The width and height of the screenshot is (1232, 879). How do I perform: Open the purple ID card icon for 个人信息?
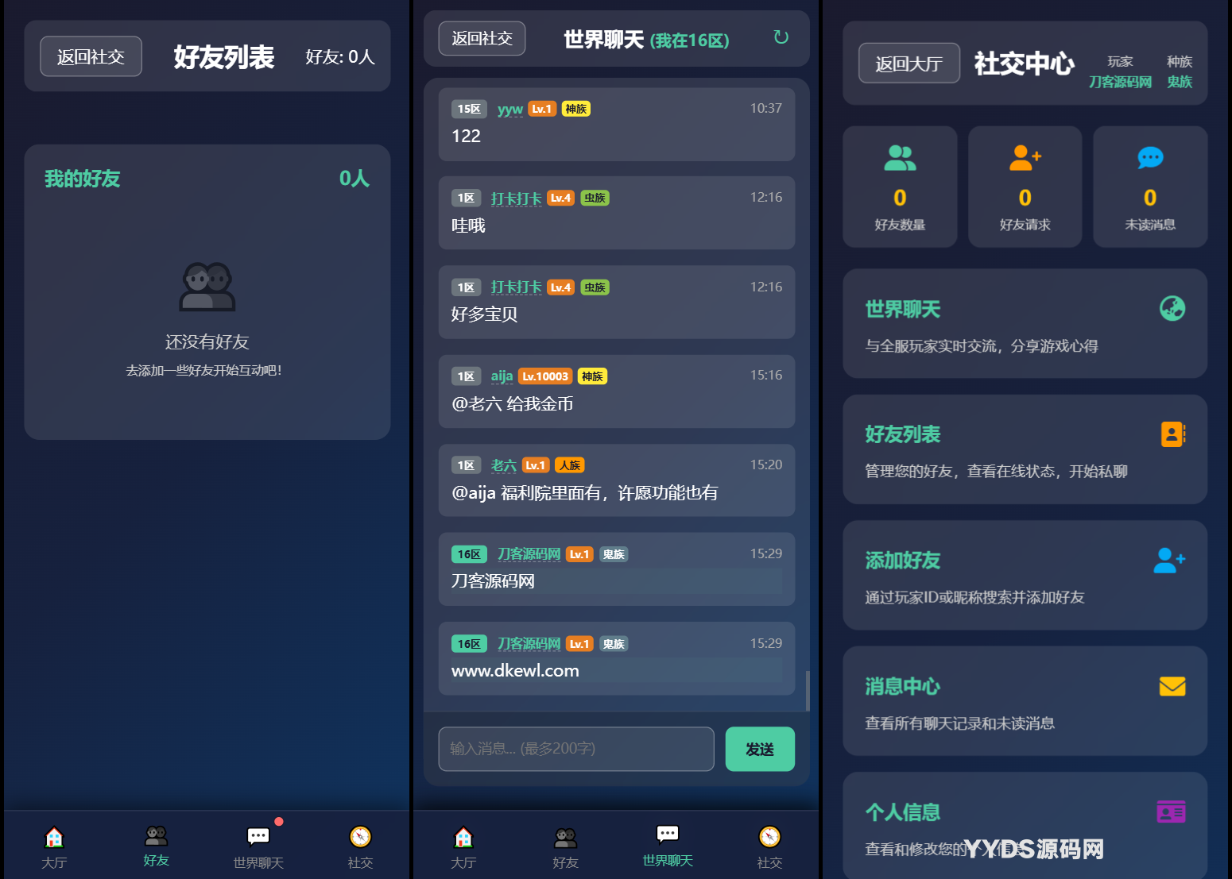tap(1171, 812)
